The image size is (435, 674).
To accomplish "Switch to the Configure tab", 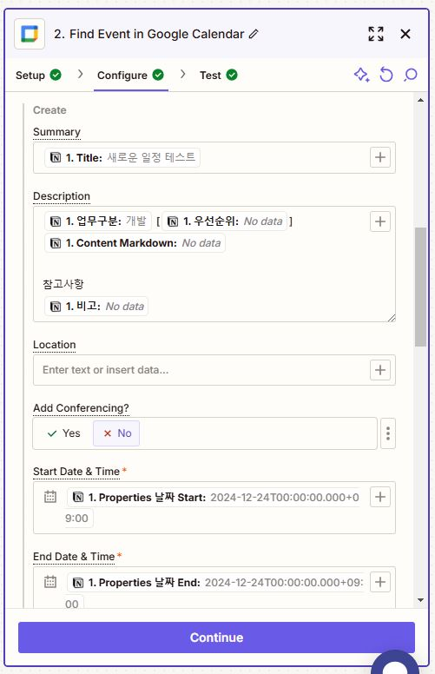I will 130,76.
